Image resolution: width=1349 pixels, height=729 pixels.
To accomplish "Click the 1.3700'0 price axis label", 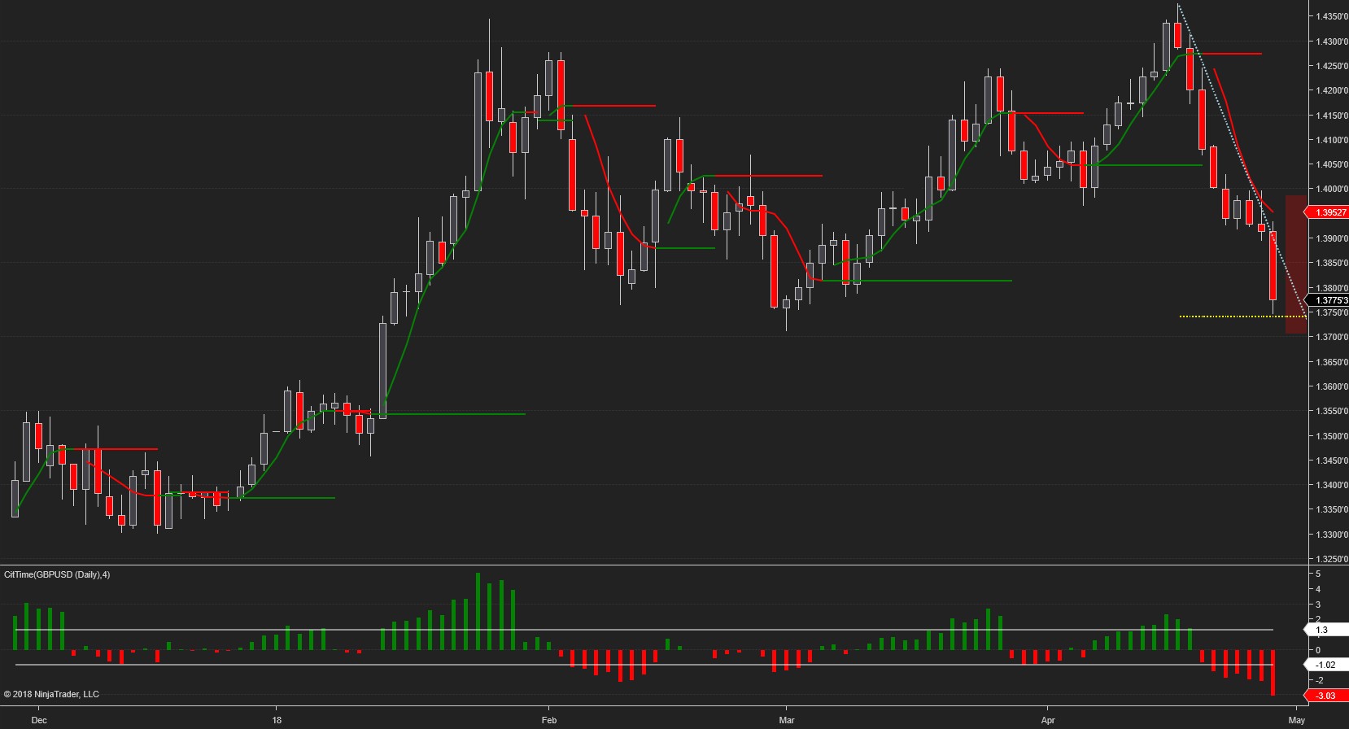I will pos(1331,337).
